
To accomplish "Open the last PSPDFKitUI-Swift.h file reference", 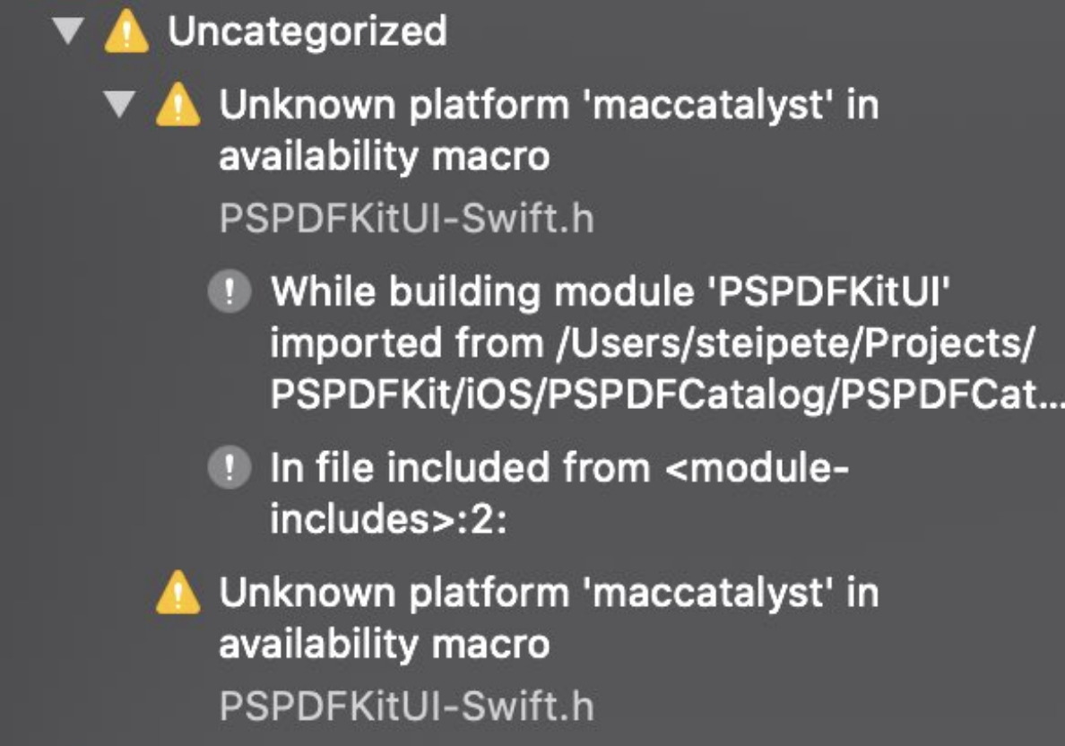I will coord(406,706).
